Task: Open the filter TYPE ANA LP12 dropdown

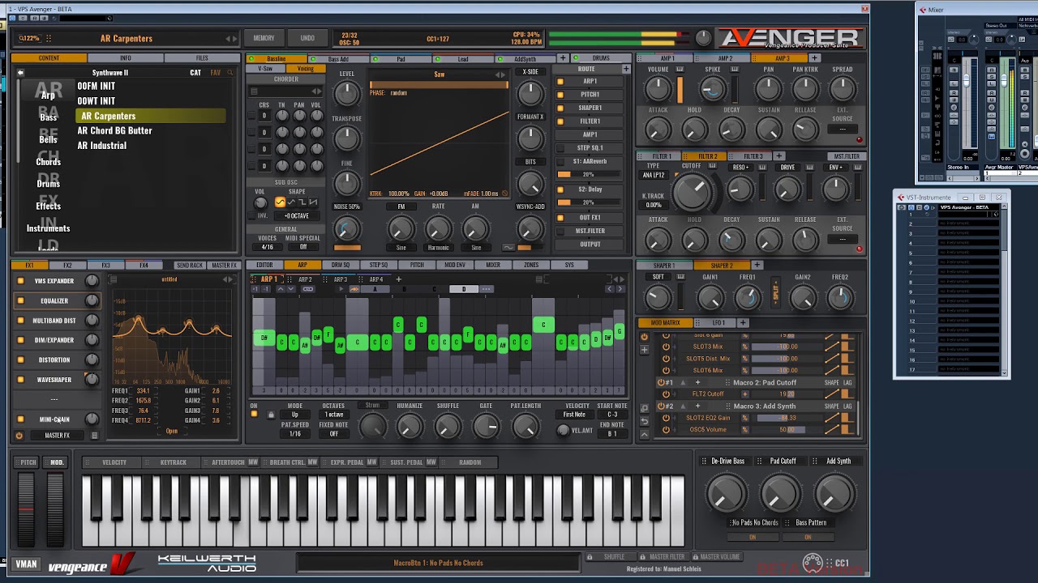Action: (654, 176)
